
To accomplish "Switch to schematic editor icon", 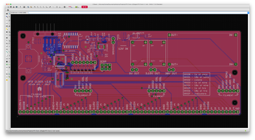I will coord(20,7).
